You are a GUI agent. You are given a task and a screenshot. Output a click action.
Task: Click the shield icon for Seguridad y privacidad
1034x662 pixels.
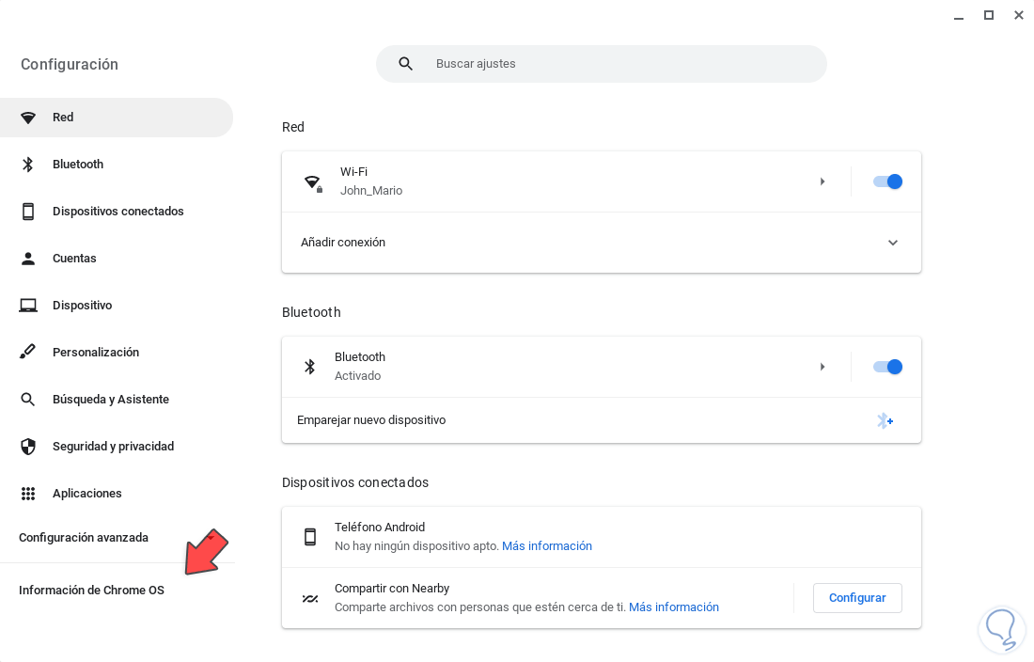(x=28, y=447)
